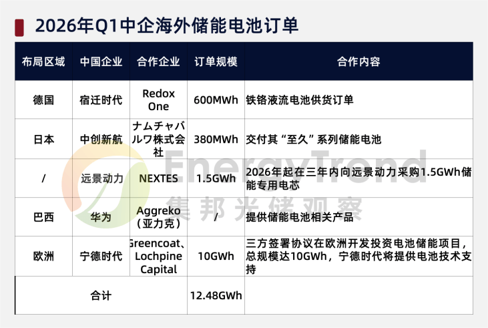Select the 订单规模 column header
Image resolution: width=488 pixels, height=328 pixels.
pos(216,61)
